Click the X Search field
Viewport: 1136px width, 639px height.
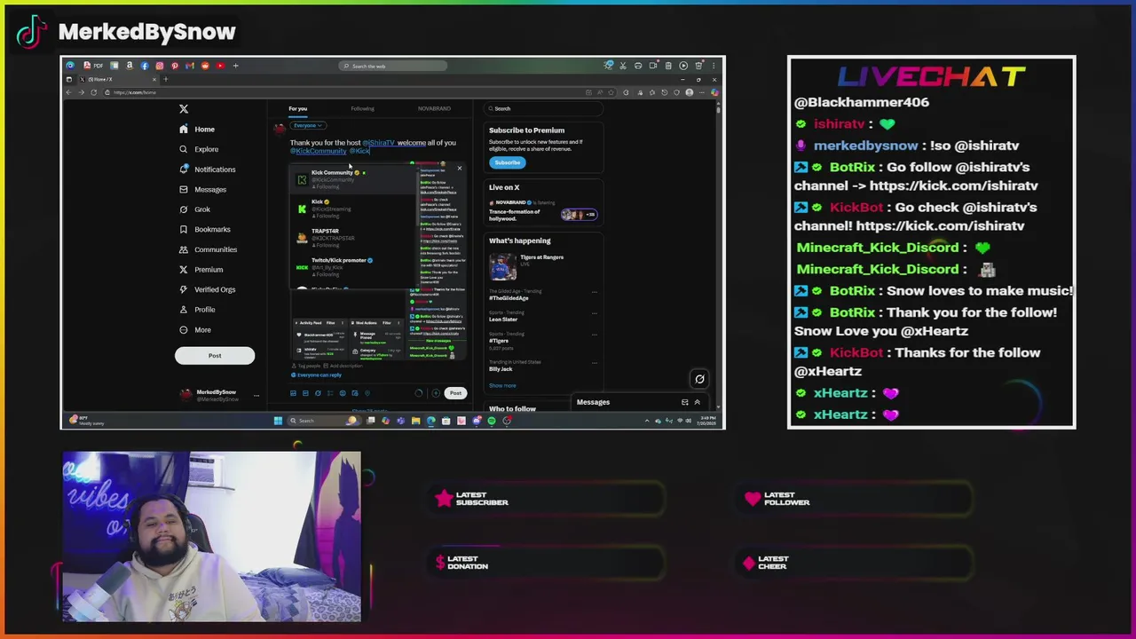(544, 109)
